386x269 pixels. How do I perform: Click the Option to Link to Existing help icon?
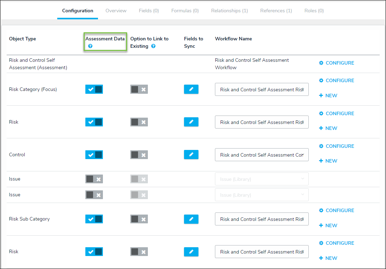[153, 46]
